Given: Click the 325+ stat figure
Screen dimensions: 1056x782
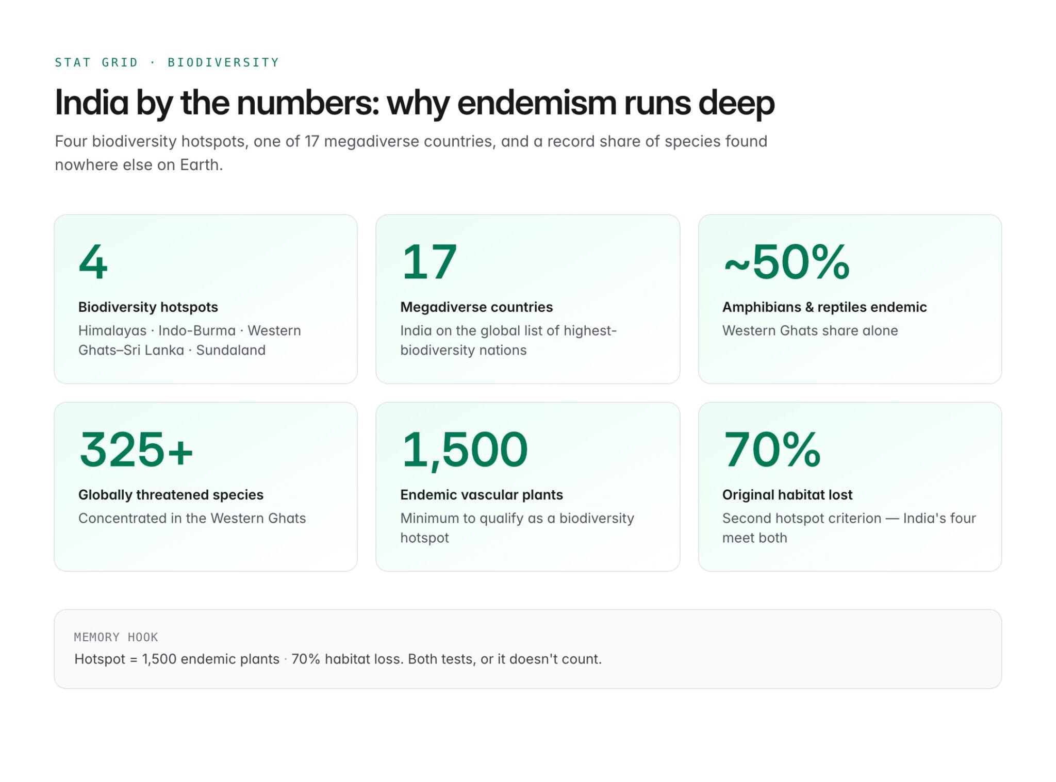Looking at the screenshot, I should tap(137, 450).
